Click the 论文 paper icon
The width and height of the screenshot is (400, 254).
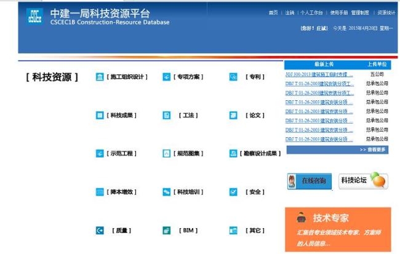coord(233,115)
